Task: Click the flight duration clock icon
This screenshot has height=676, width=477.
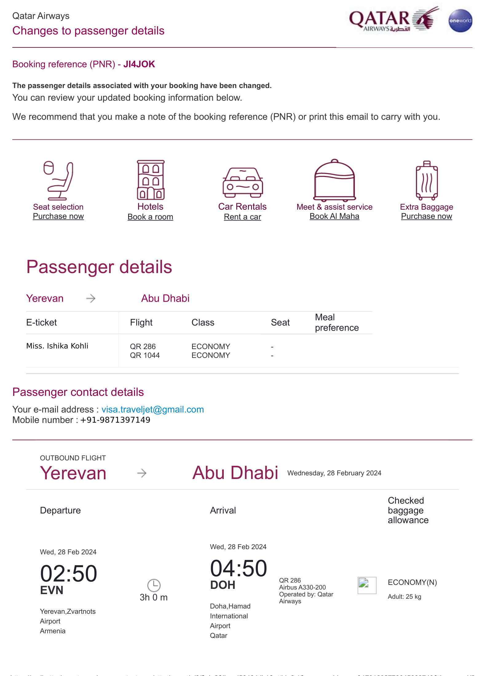Action: click(x=154, y=585)
